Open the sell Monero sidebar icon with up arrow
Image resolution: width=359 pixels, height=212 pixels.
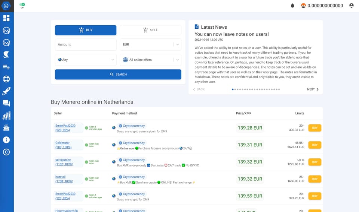click(x=6, y=42)
